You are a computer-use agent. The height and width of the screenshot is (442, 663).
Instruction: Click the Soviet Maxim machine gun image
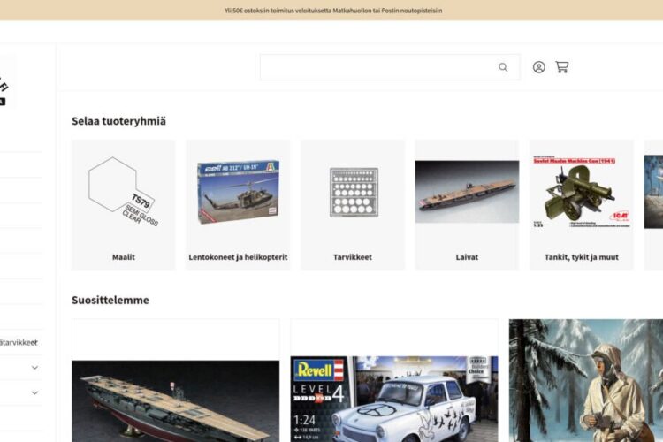(581, 191)
